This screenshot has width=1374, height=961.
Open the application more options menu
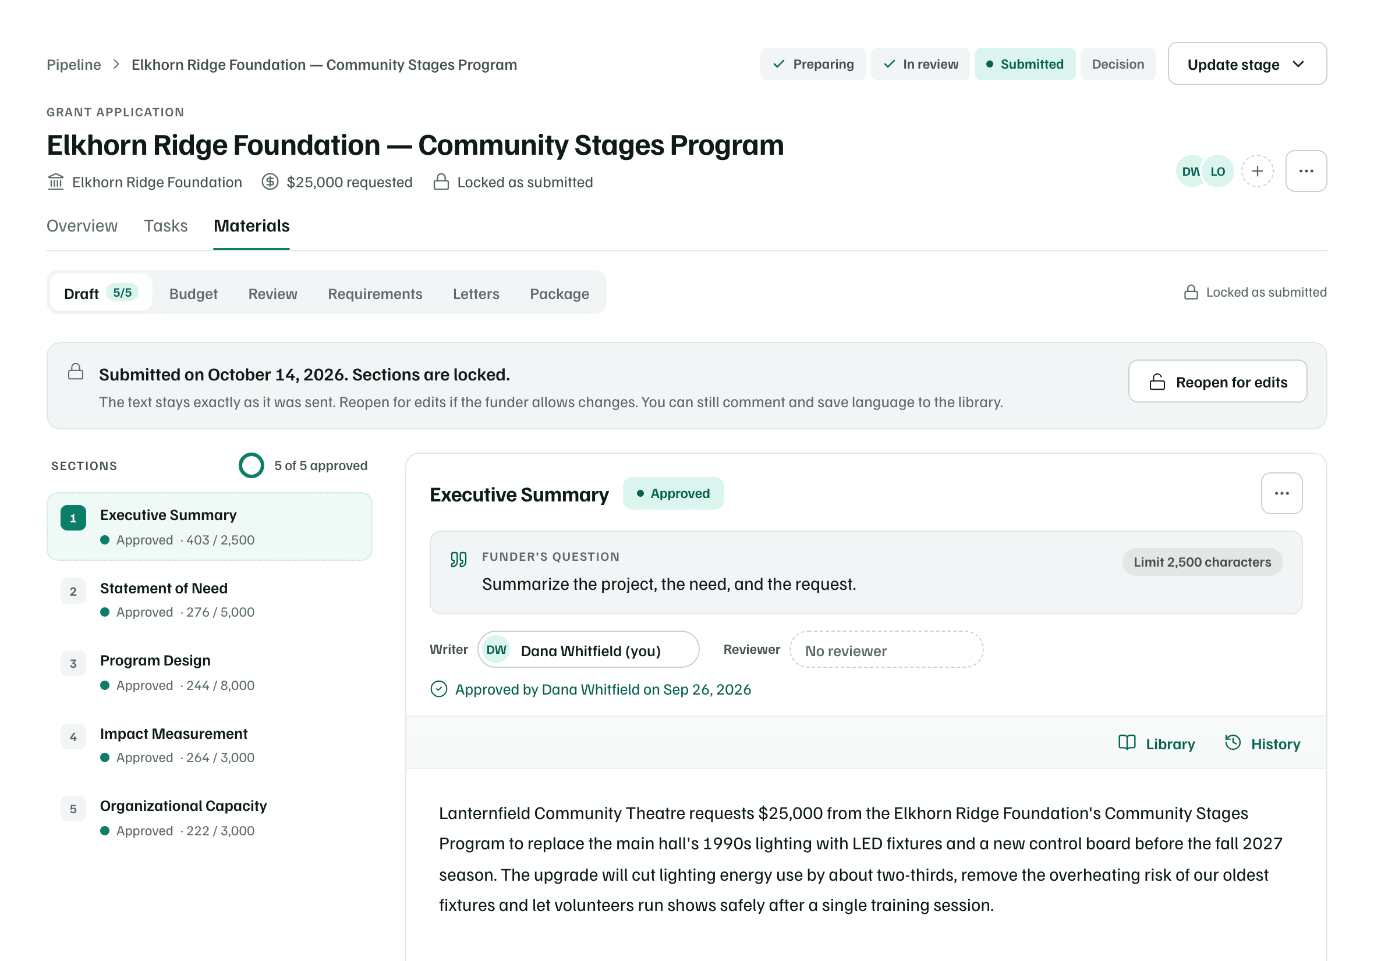click(1306, 171)
